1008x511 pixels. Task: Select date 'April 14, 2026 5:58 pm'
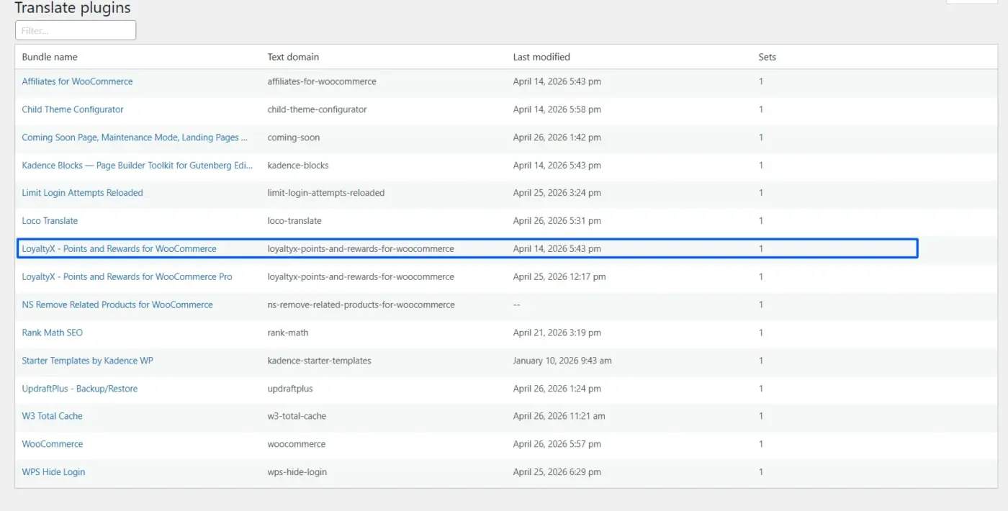557,109
